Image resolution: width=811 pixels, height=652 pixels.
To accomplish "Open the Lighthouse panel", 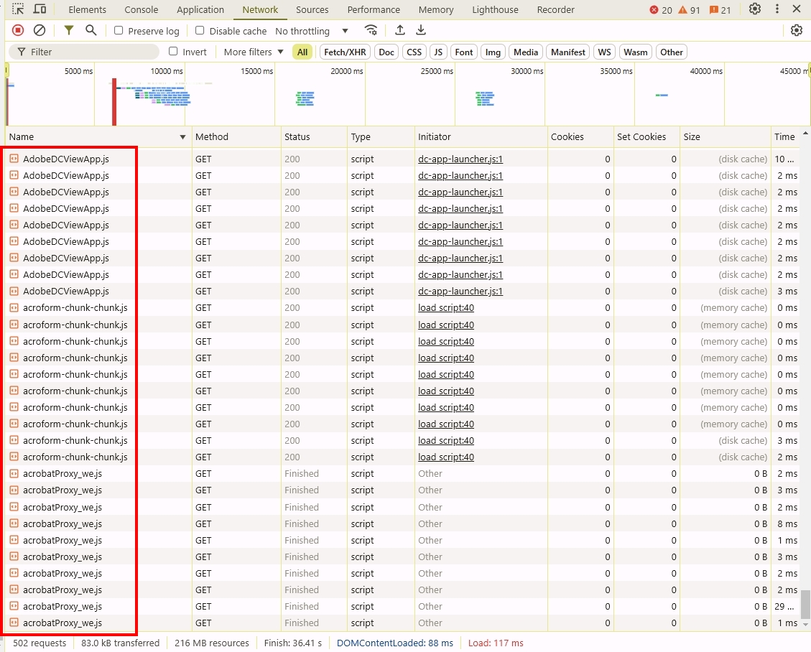I will [494, 9].
